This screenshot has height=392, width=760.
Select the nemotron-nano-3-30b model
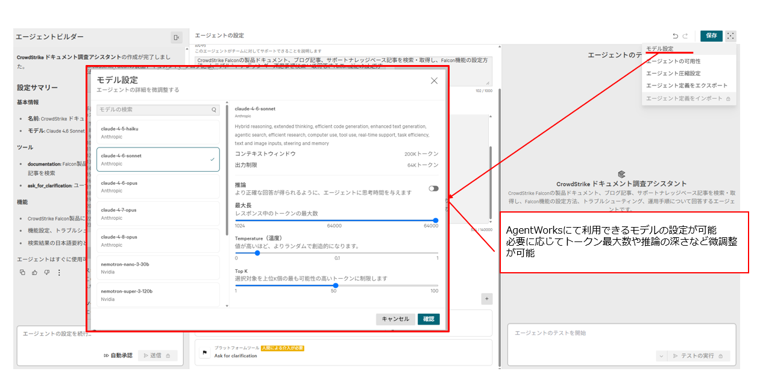click(x=158, y=268)
